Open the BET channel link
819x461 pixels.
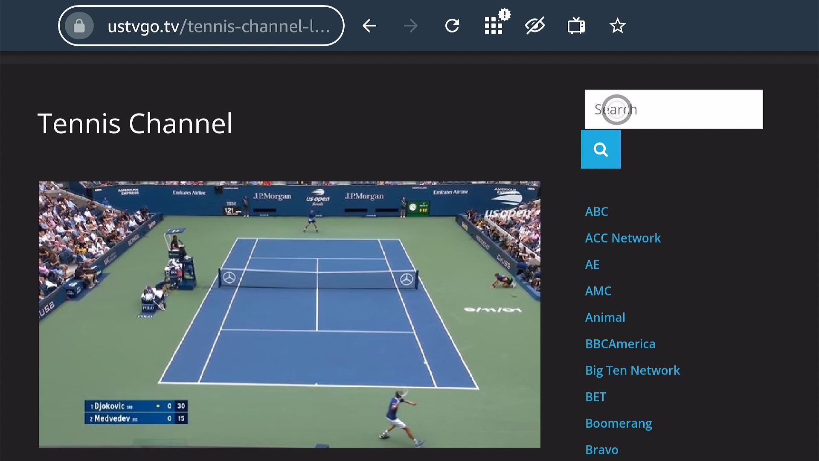tap(595, 397)
